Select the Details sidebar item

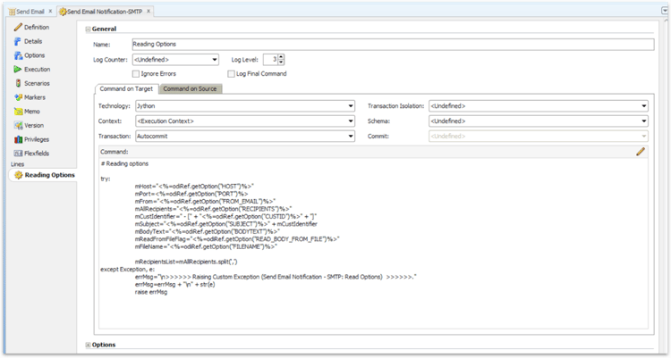coord(32,41)
